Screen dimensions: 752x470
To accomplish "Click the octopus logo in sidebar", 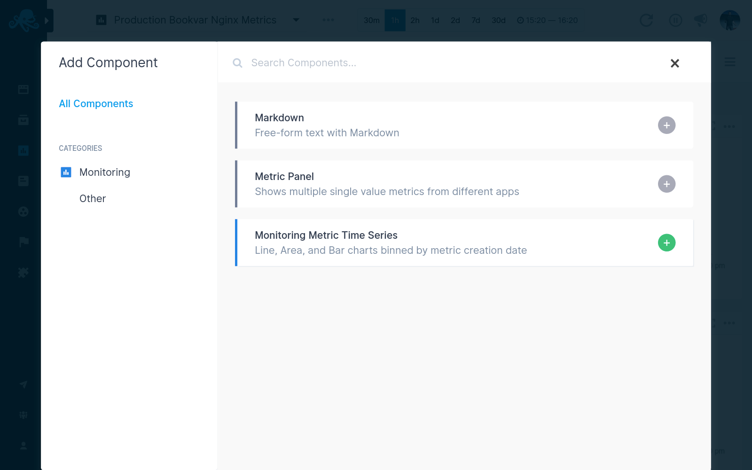I will coord(23,20).
